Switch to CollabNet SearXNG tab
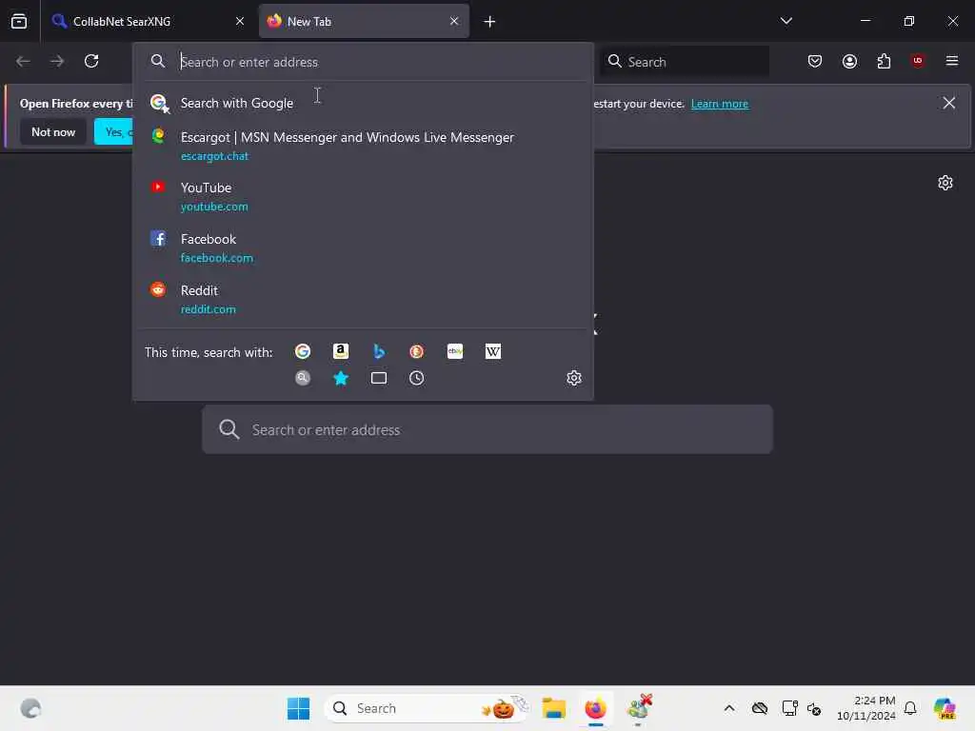975x731 pixels. (149, 21)
